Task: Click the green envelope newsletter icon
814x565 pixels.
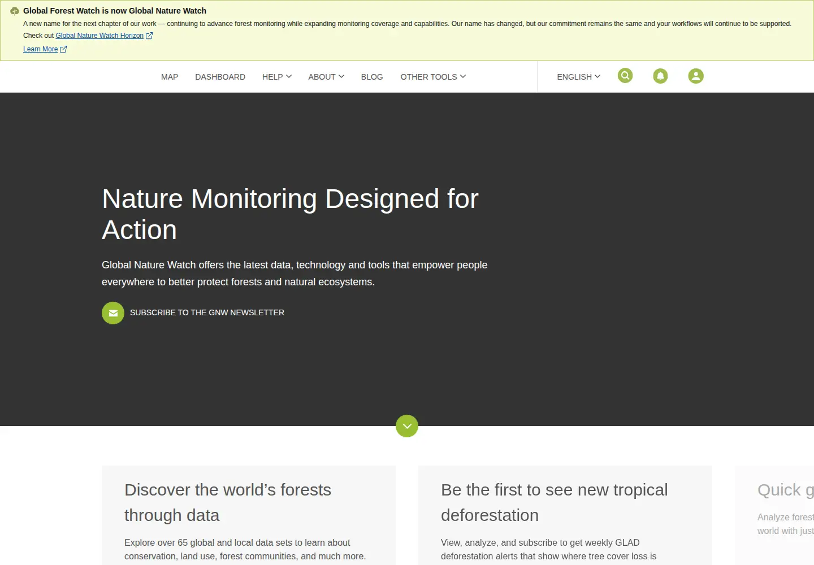Action: tap(113, 313)
